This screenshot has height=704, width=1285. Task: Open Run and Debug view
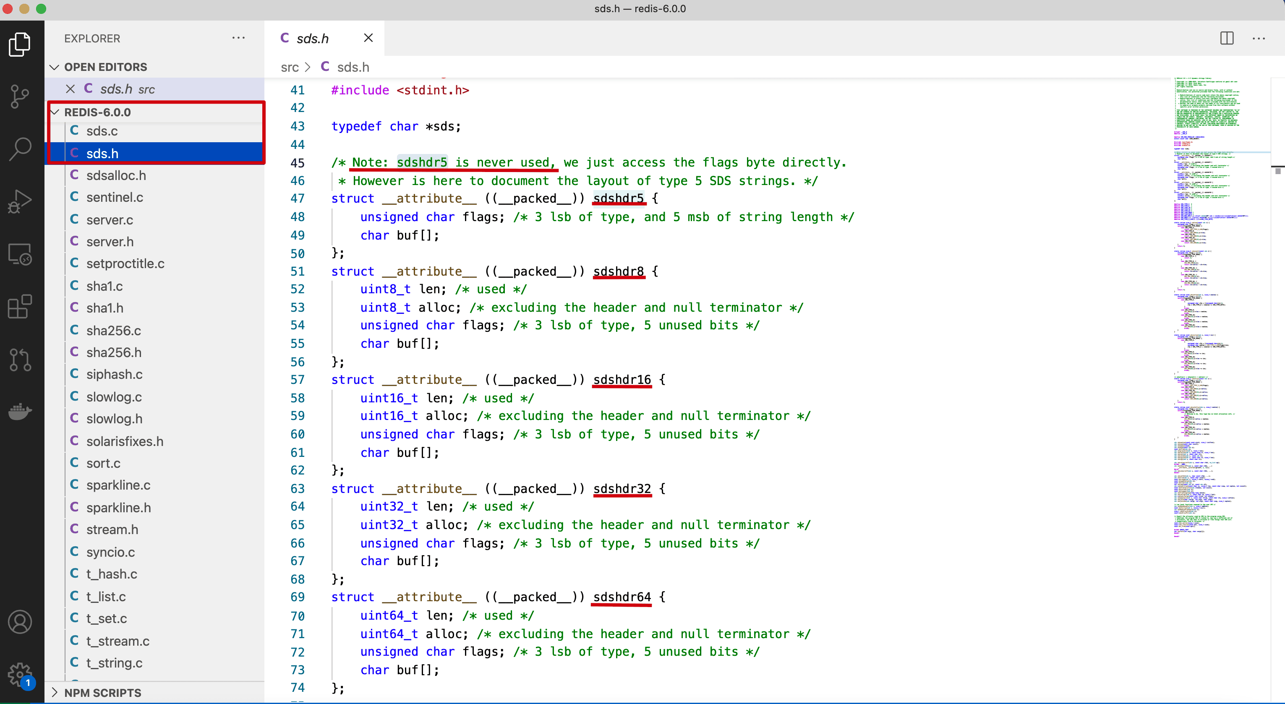(x=20, y=201)
